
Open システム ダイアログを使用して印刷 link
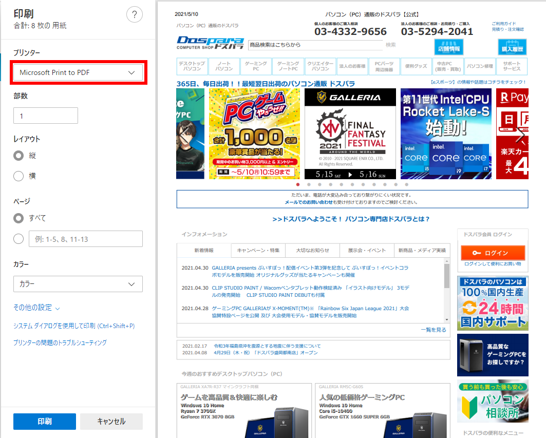click(74, 326)
